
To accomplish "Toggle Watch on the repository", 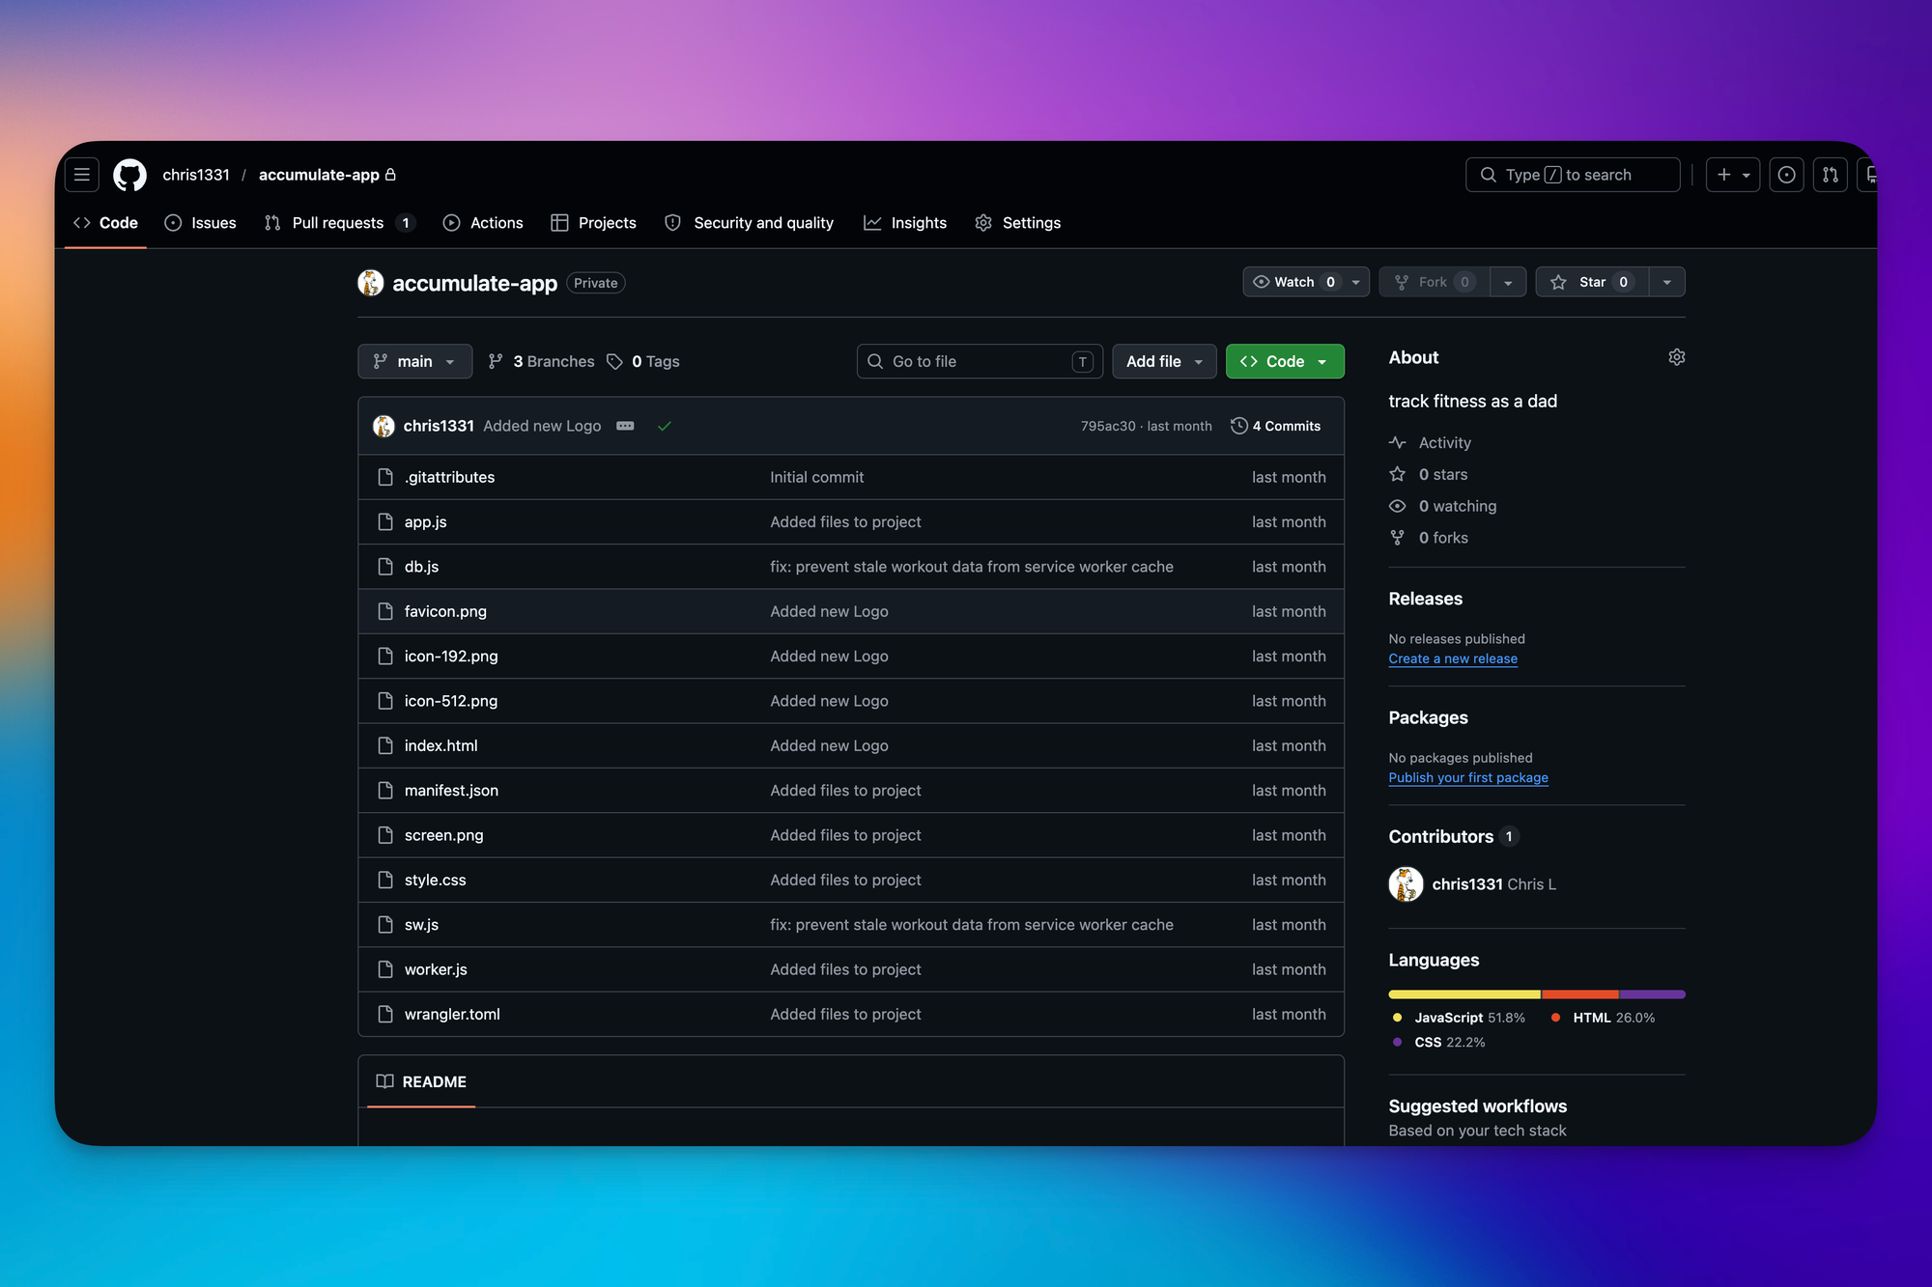I will 1294,282.
